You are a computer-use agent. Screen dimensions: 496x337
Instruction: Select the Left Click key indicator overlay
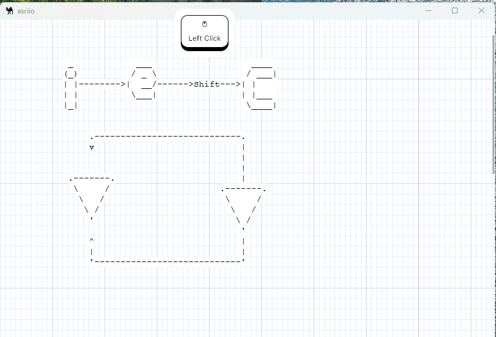(204, 33)
